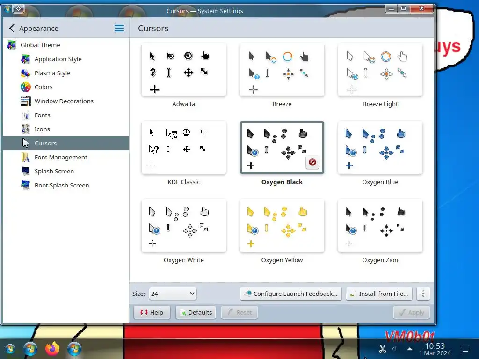Open Application Style settings
Screen dimensions: 479x359
click(x=66, y=59)
